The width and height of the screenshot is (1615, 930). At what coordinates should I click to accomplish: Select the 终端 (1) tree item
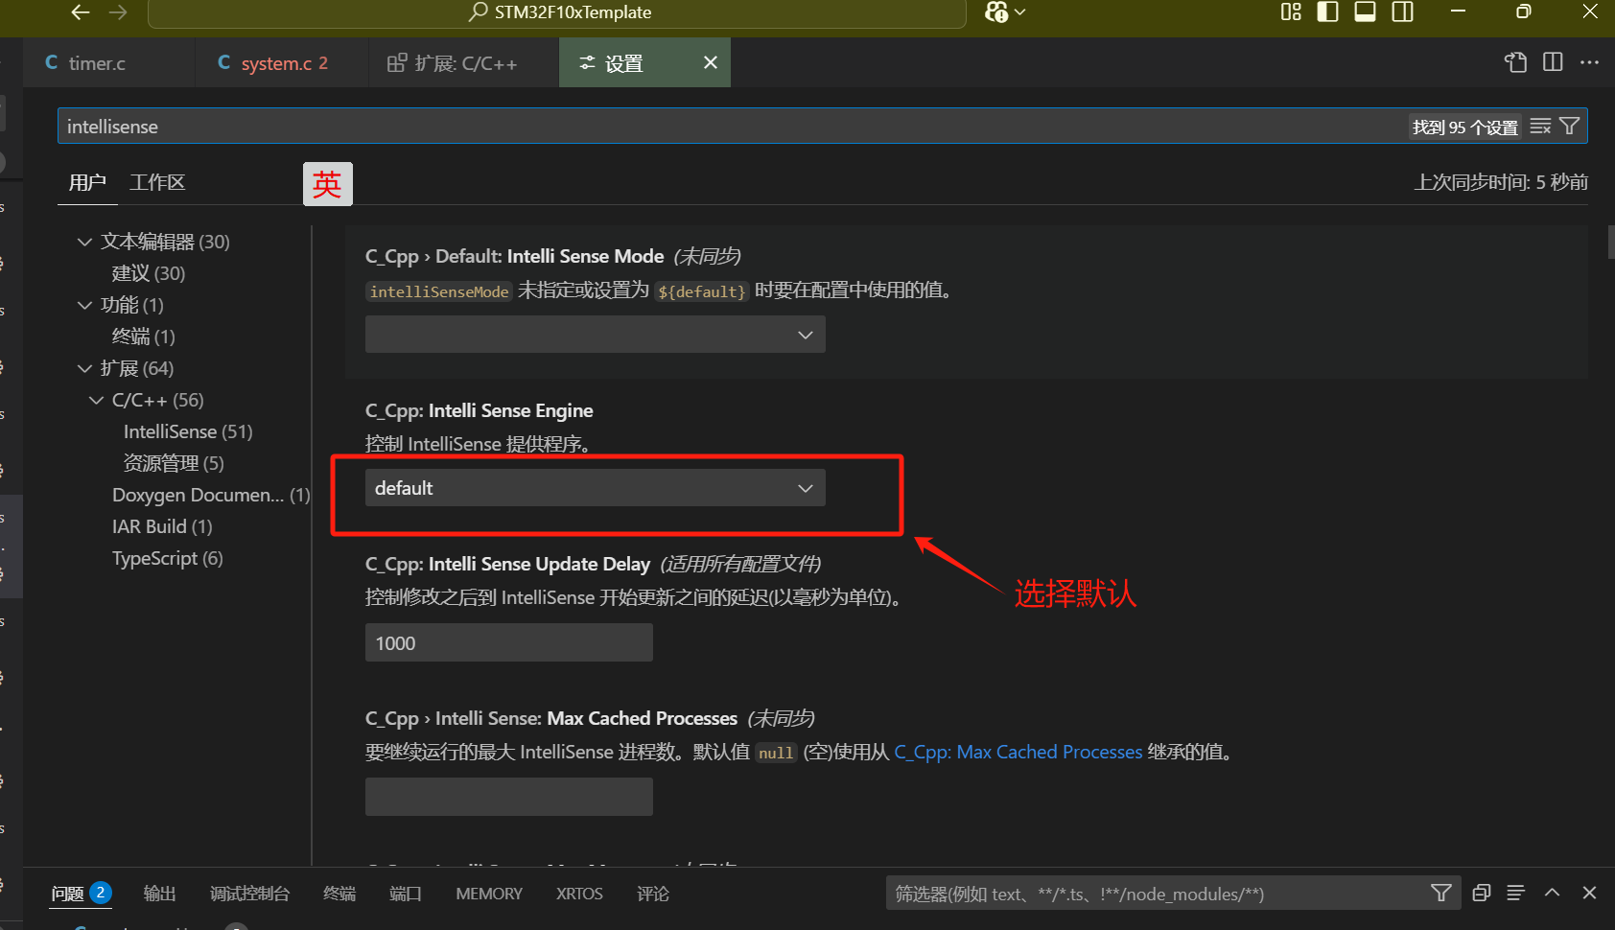click(x=143, y=337)
